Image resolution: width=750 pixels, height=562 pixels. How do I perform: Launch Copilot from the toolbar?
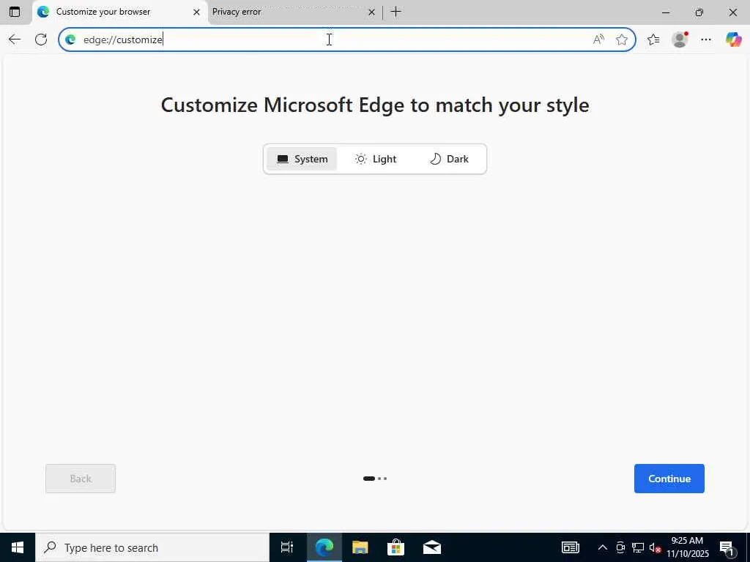click(733, 40)
